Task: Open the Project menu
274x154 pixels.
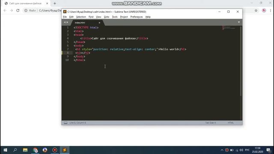Action: pos(124,17)
